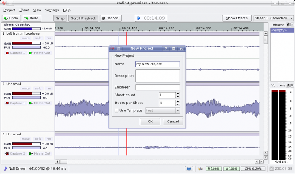Click the Null Driver audio note icon
This screenshot has height=174, width=295.
pyautogui.click(x=5, y=168)
